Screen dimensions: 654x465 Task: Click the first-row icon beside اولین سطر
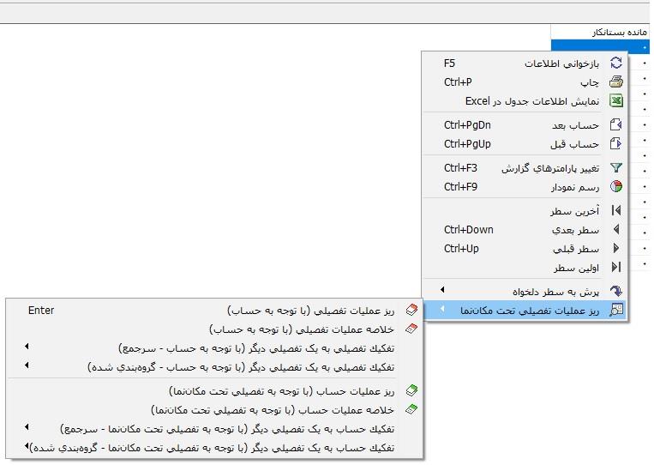[615, 268]
